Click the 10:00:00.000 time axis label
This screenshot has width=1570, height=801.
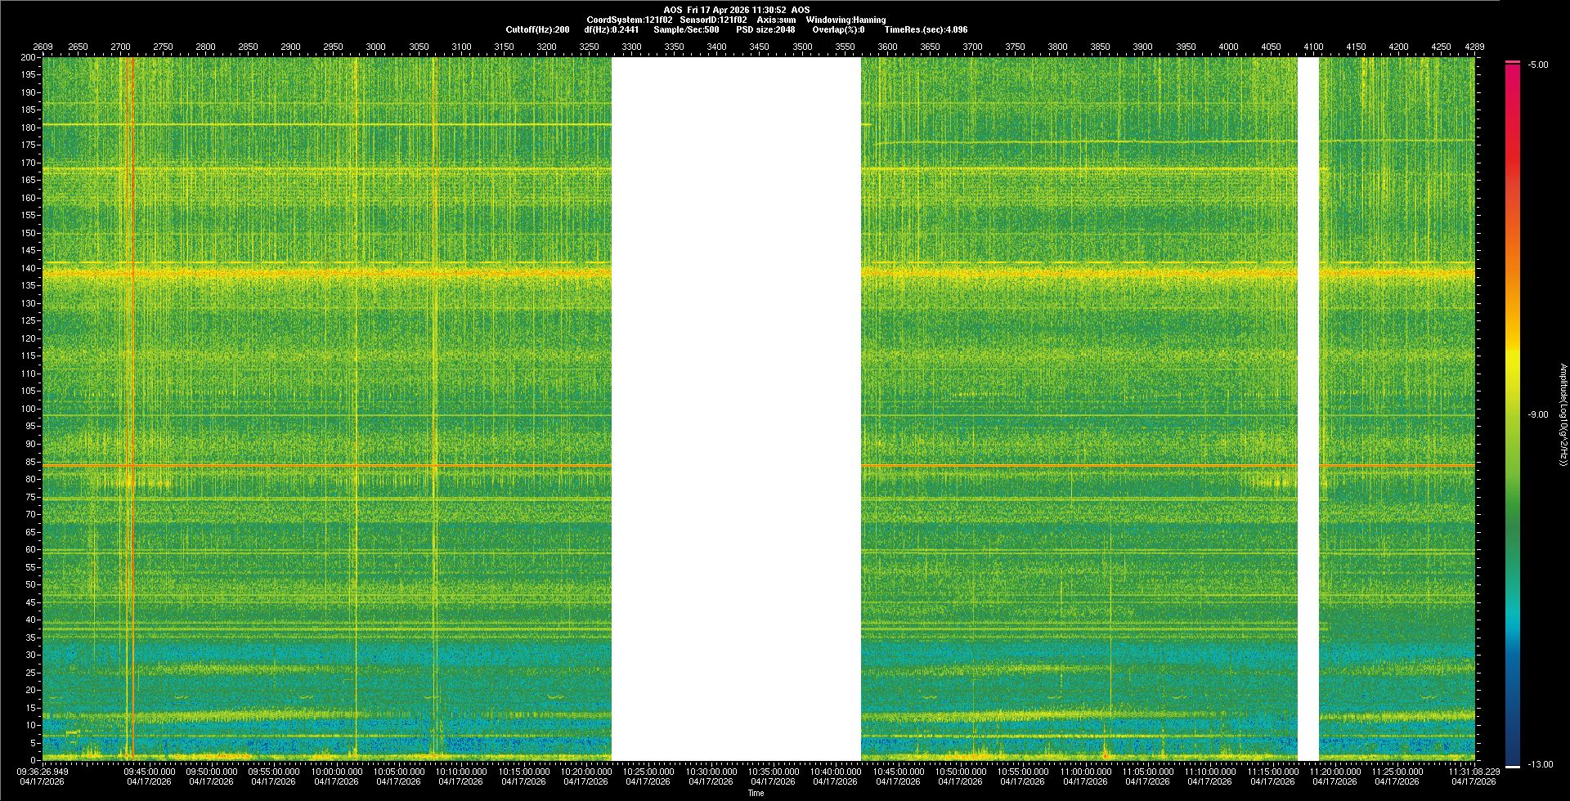tap(337, 771)
